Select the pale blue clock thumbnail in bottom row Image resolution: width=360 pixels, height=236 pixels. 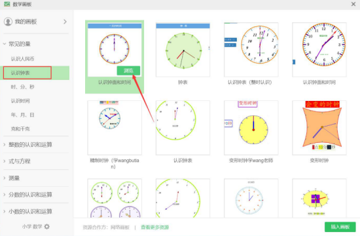[x=251, y=198]
